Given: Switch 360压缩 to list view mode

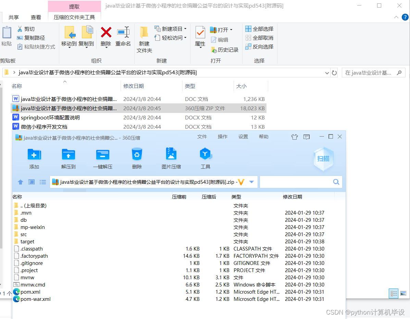Looking at the screenshot, I should coord(43,182).
